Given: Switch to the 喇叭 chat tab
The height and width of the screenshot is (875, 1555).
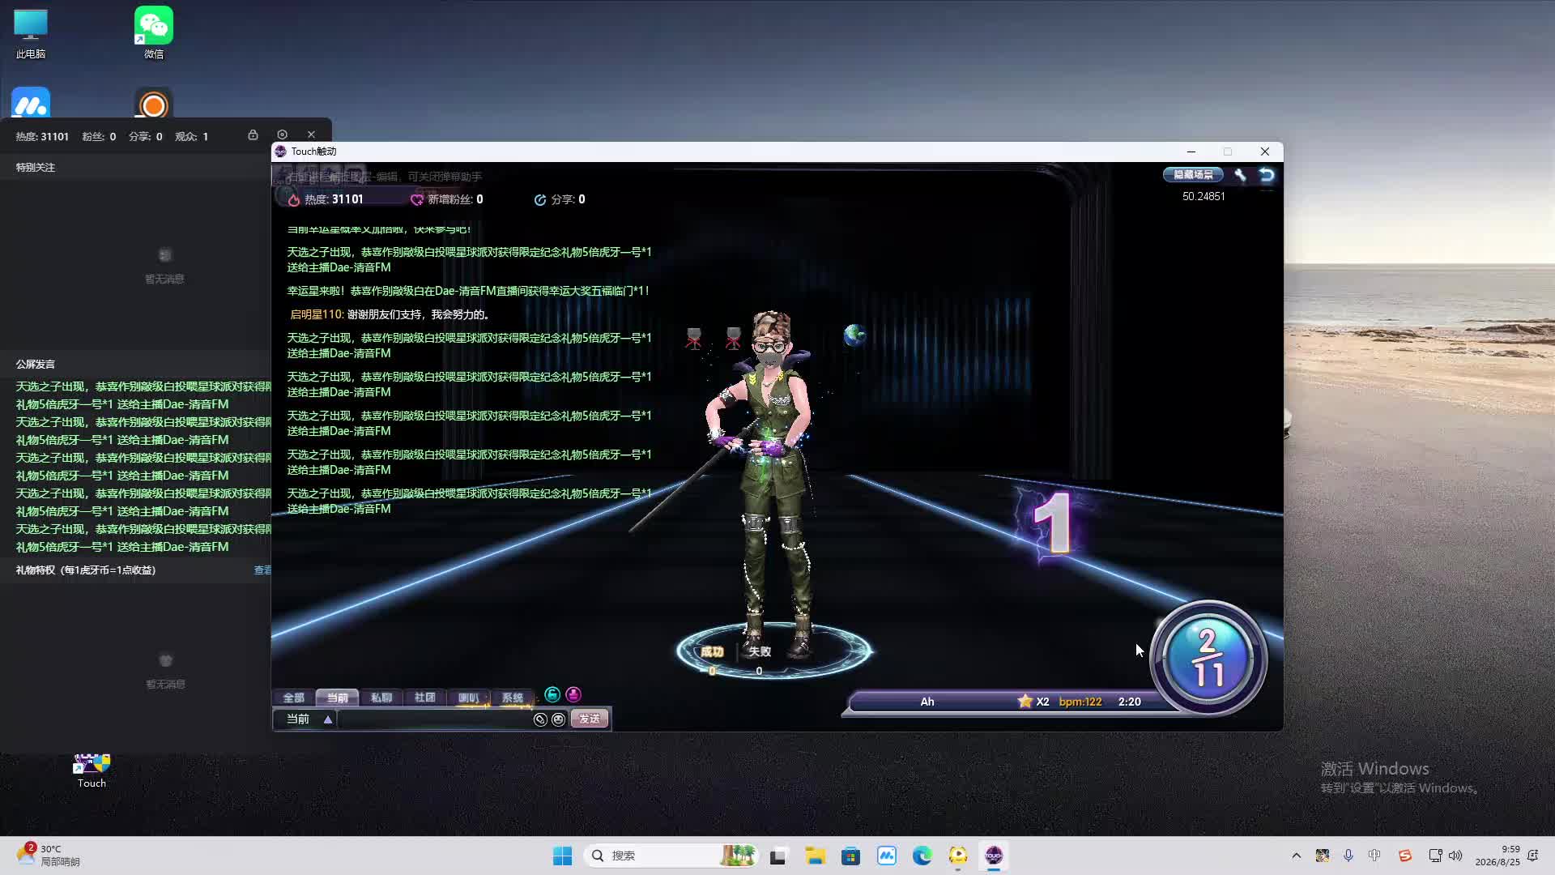Looking at the screenshot, I should tap(468, 698).
